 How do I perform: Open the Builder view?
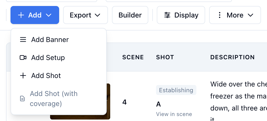coord(130,15)
